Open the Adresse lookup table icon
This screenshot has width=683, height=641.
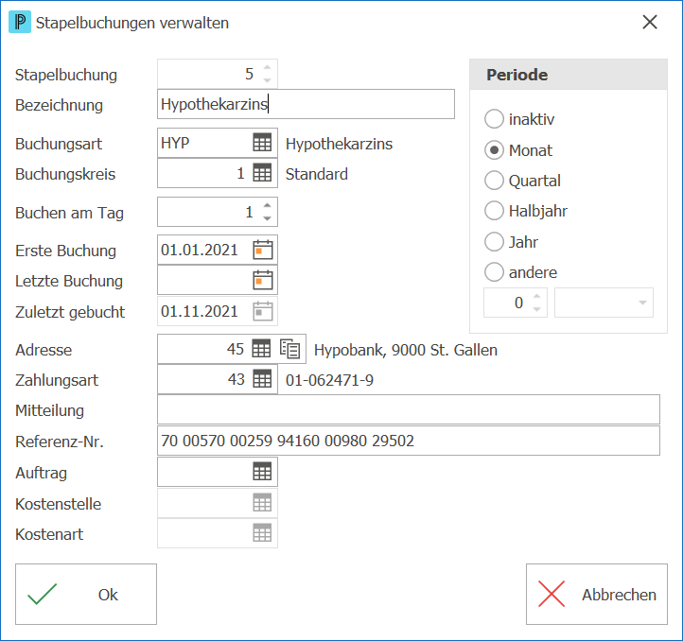pos(261,349)
